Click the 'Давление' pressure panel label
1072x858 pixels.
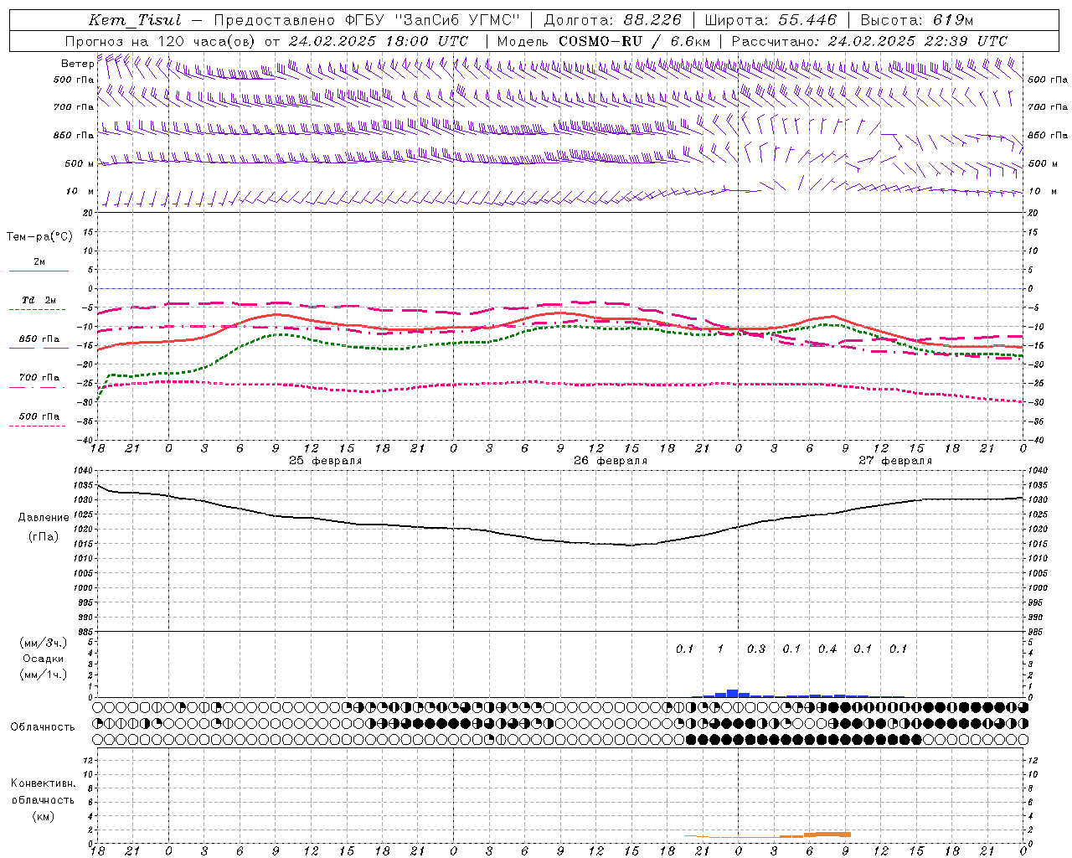[42, 518]
